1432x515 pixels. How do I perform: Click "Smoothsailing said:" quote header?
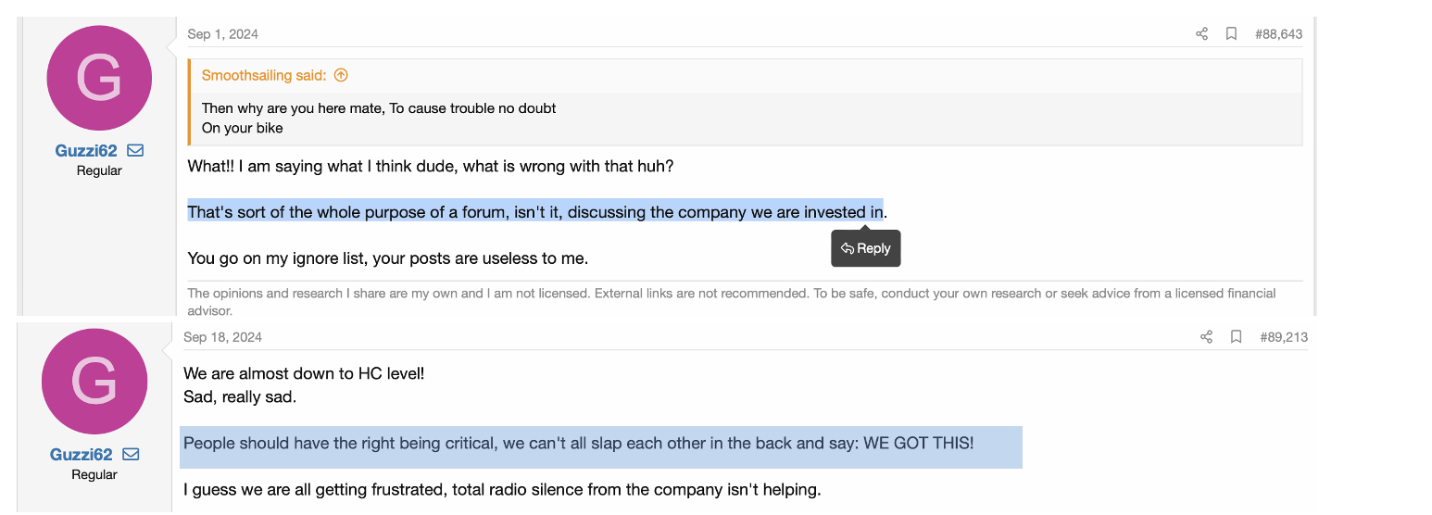coord(264,76)
